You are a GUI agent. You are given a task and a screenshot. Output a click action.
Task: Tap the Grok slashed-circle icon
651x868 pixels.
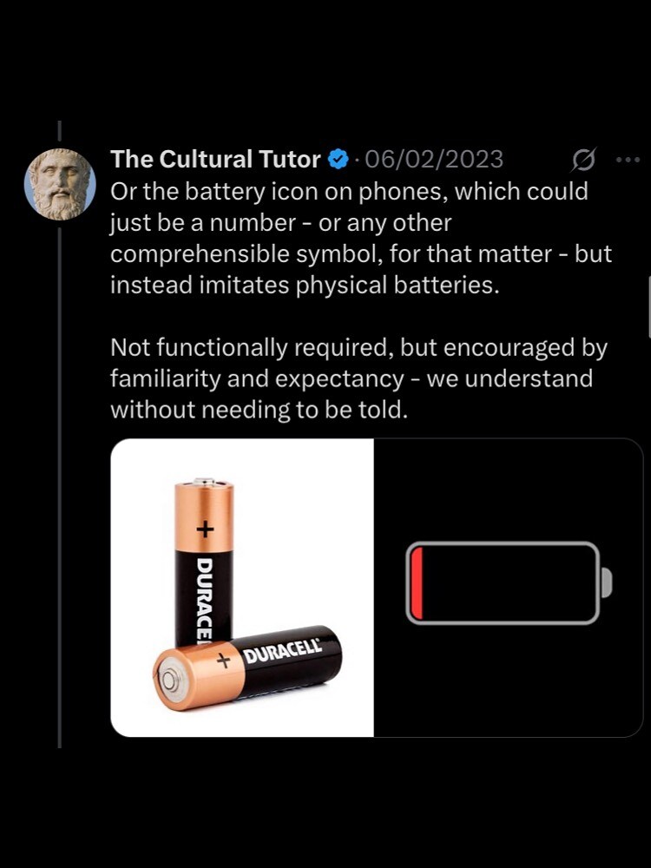584,160
